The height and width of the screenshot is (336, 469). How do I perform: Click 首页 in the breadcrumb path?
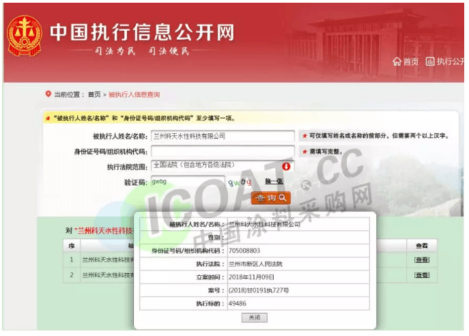[x=94, y=94]
